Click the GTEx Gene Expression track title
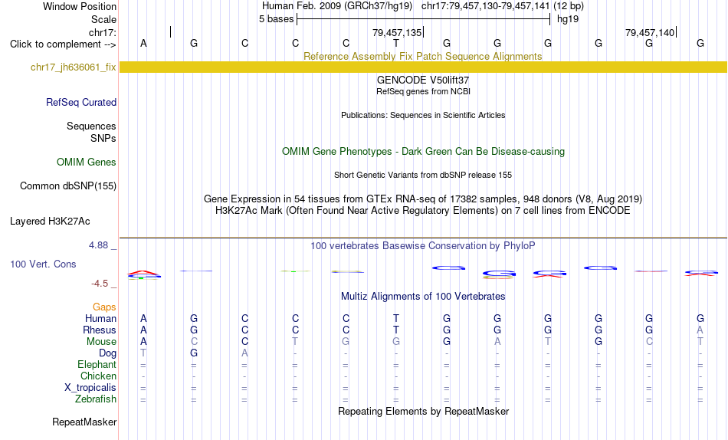Screen dimensions: 728x440 (x=423, y=199)
